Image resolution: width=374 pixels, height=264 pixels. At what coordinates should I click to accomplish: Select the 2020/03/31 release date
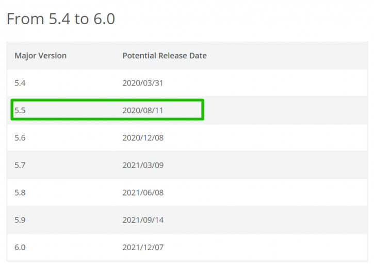pos(142,83)
